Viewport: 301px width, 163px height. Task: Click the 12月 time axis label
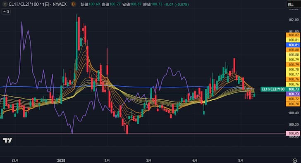15,161
